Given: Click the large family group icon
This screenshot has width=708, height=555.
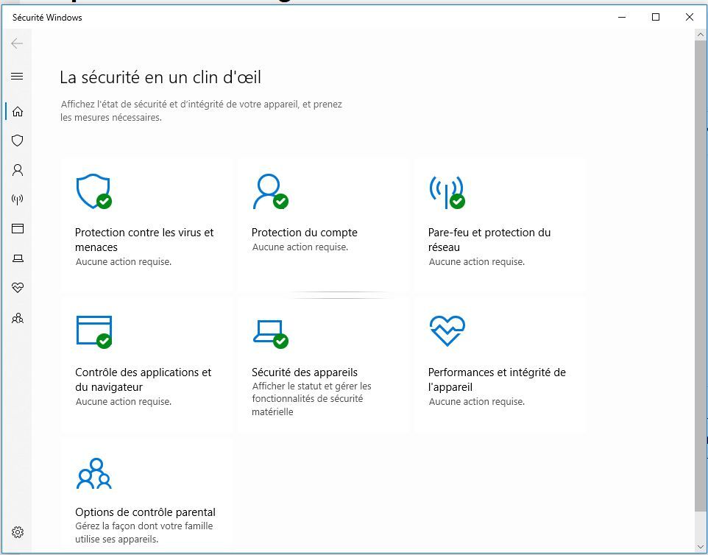Looking at the screenshot, I should 94,473.
